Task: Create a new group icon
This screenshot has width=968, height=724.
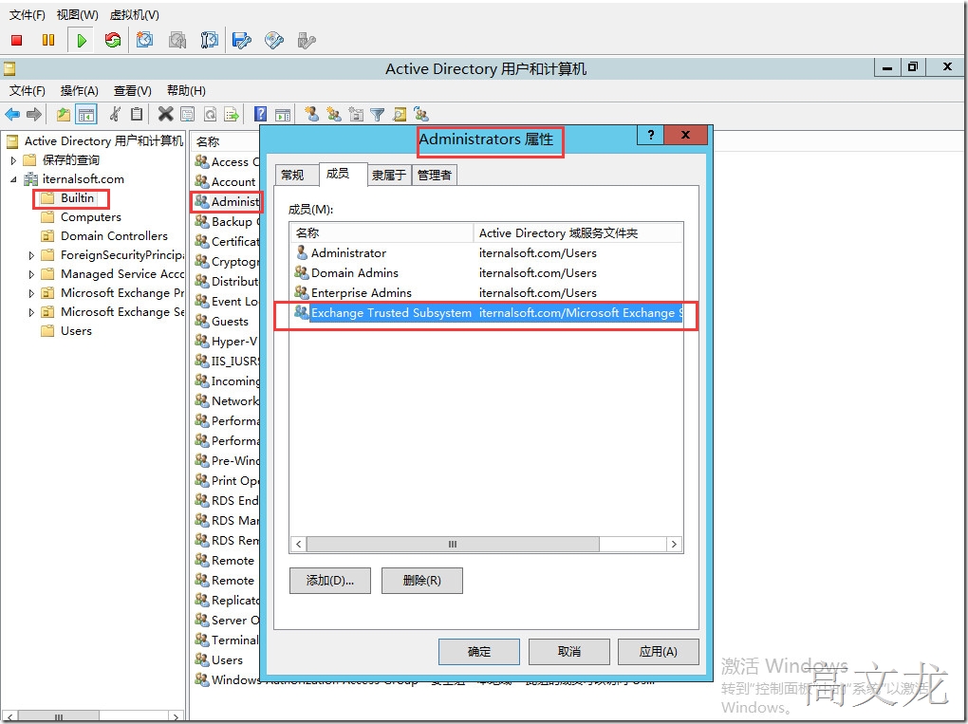Action: [x=334, y=114]
